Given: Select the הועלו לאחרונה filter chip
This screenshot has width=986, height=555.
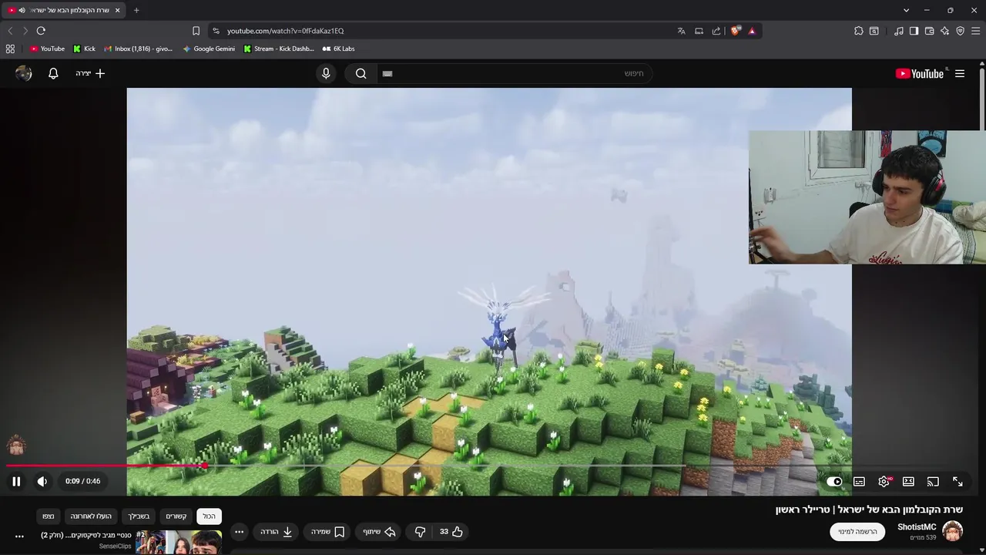Looking at the screenshot, I should point(91,516).
